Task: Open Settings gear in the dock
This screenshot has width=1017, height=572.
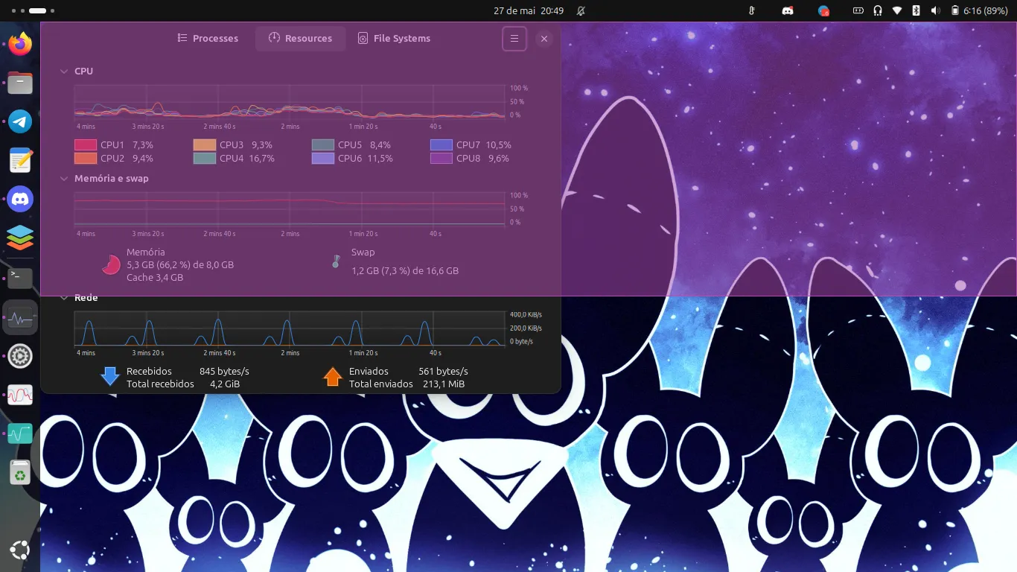Action: (x=20, y=356)
